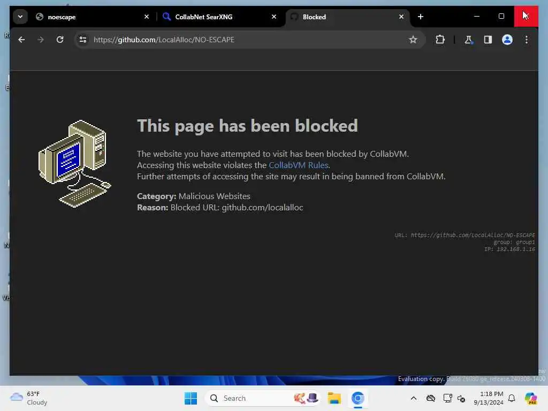The height and width of the screenshot is (411, 548).
Task: Close the browser window
Action: tap(526, 17)
